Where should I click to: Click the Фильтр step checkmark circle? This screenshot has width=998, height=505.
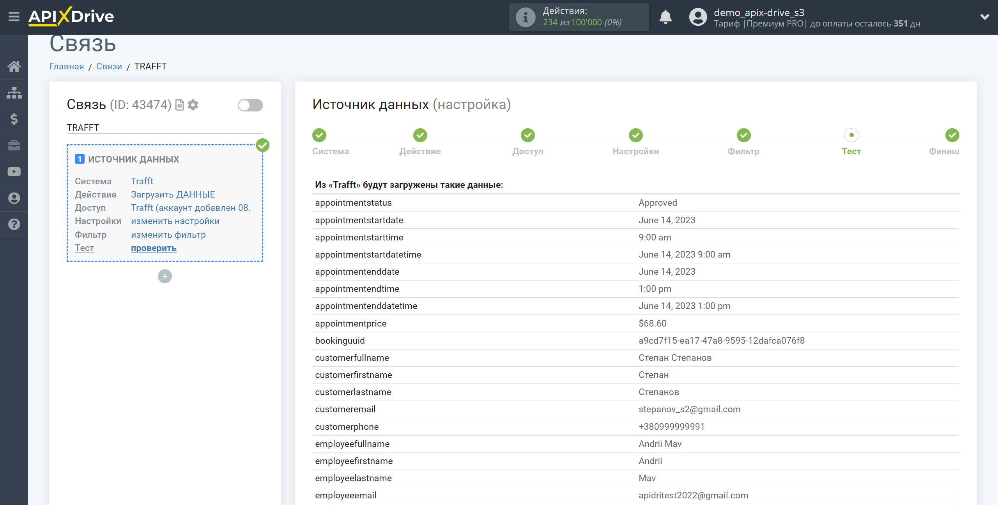click(x=744, y=135)
